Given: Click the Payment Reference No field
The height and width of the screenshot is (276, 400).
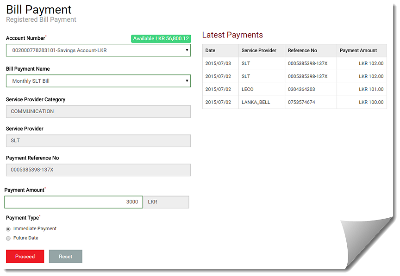Looking at the screenshot, I should pyautogui.click(x=98, y=170).
